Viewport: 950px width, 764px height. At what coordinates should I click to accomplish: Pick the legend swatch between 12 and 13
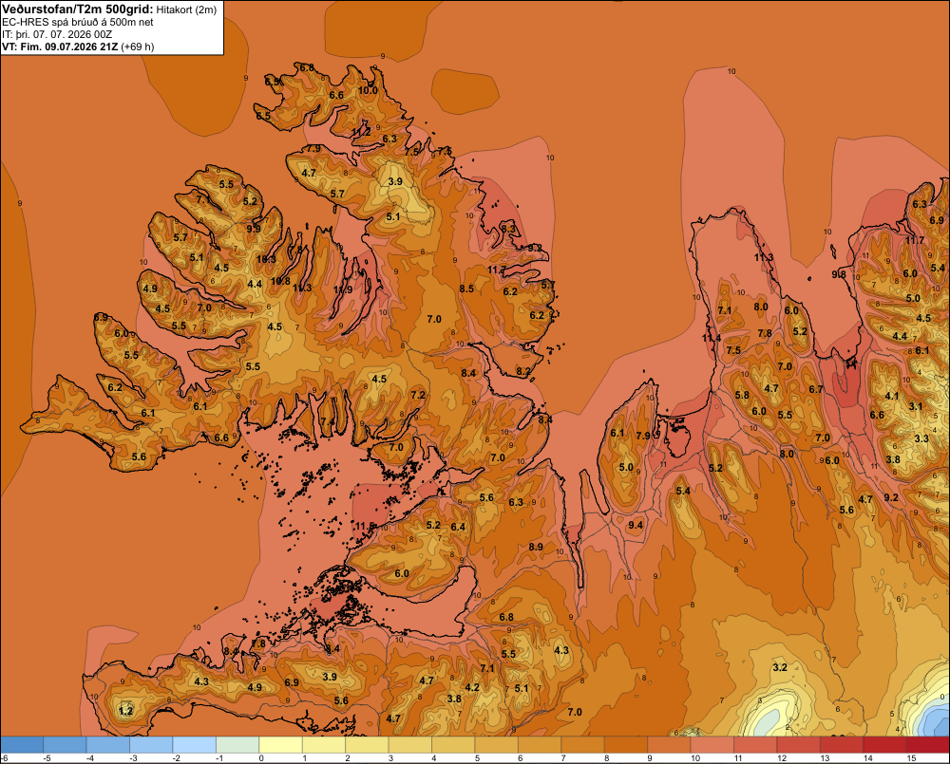coord(798,744)
